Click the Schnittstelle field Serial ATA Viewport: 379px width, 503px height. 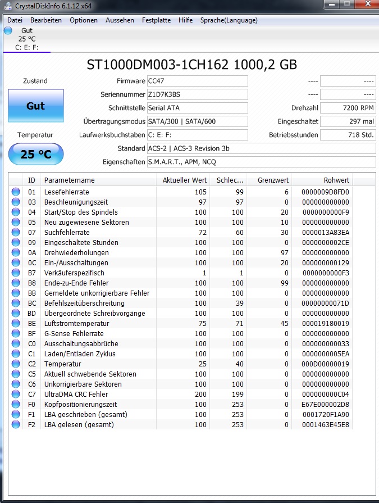pos(197,108)
